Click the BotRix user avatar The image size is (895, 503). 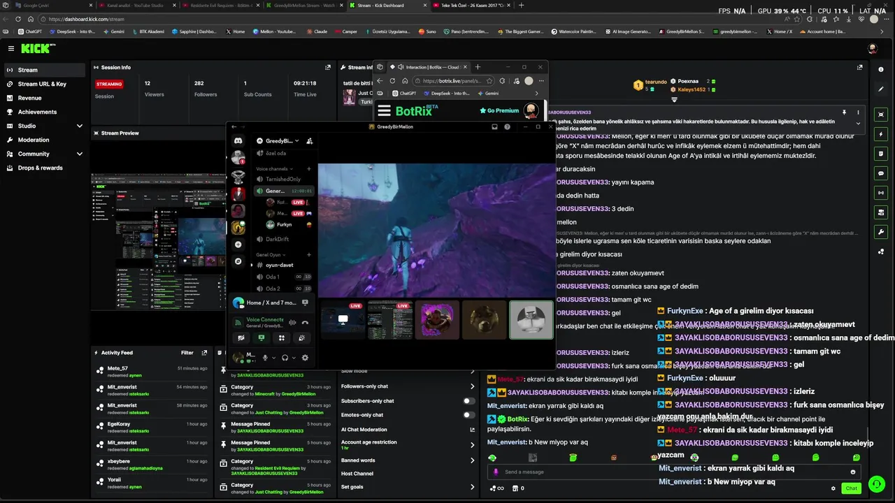click(x=531, y=110)
